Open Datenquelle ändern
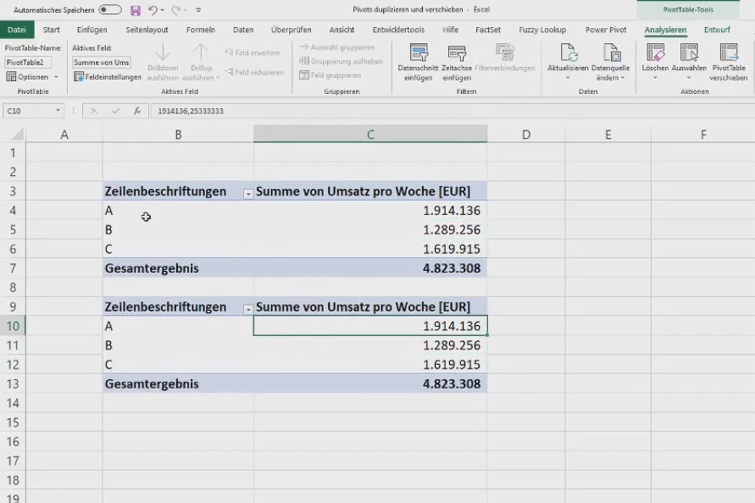755x503 pixels. click(x=610, y=53)
